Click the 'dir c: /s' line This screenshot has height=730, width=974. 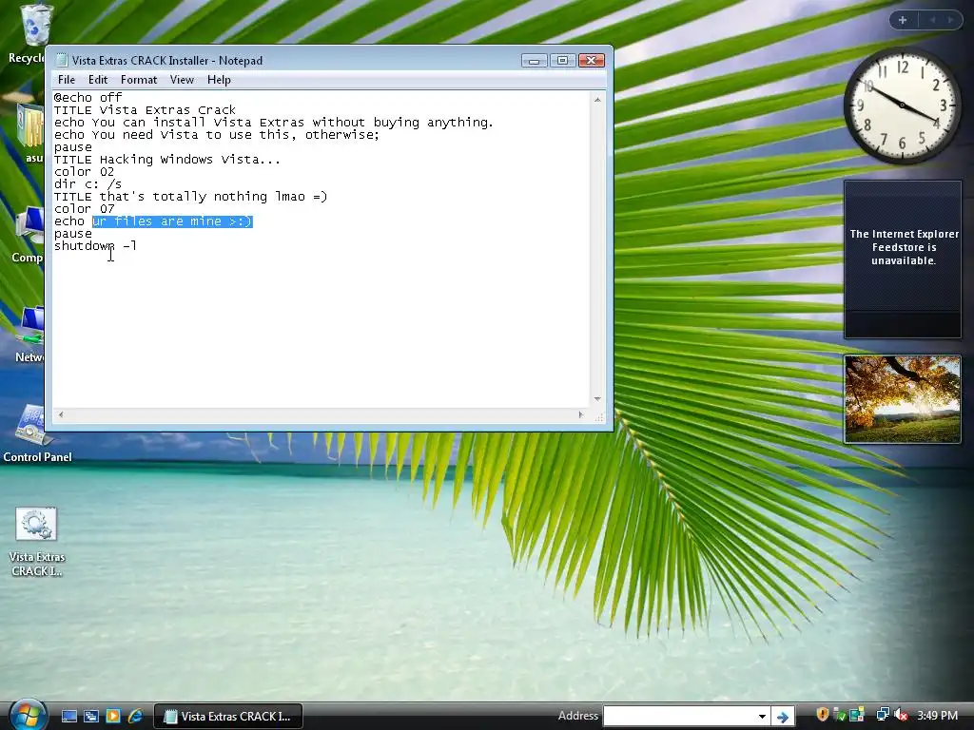pyautogui.click(x=88, y=183)
